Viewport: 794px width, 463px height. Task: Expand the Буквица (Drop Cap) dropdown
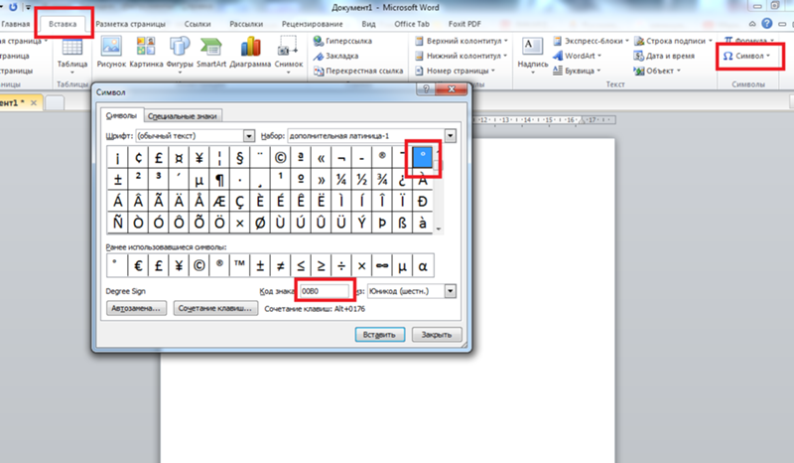click(577, 71)
